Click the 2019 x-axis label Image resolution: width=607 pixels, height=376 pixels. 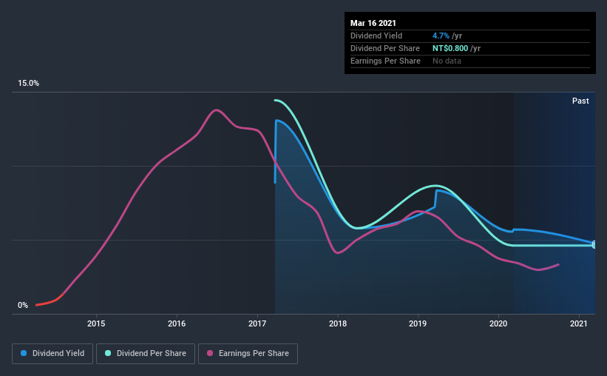[x=418, y=323]
